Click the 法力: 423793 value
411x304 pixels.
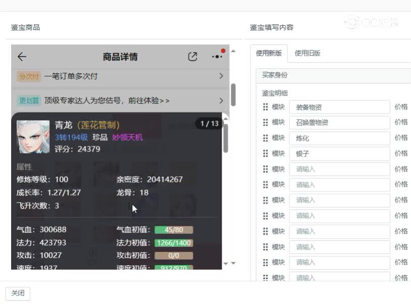point(41,243)
